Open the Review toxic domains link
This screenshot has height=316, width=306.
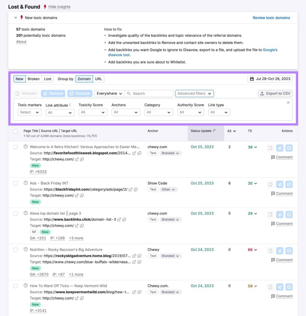pyautogui.click(x=271, y=18)
